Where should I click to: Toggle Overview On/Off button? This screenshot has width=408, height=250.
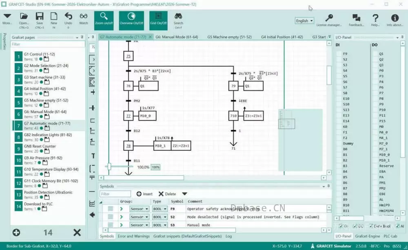pyautogui.click(x=131, y=20)
